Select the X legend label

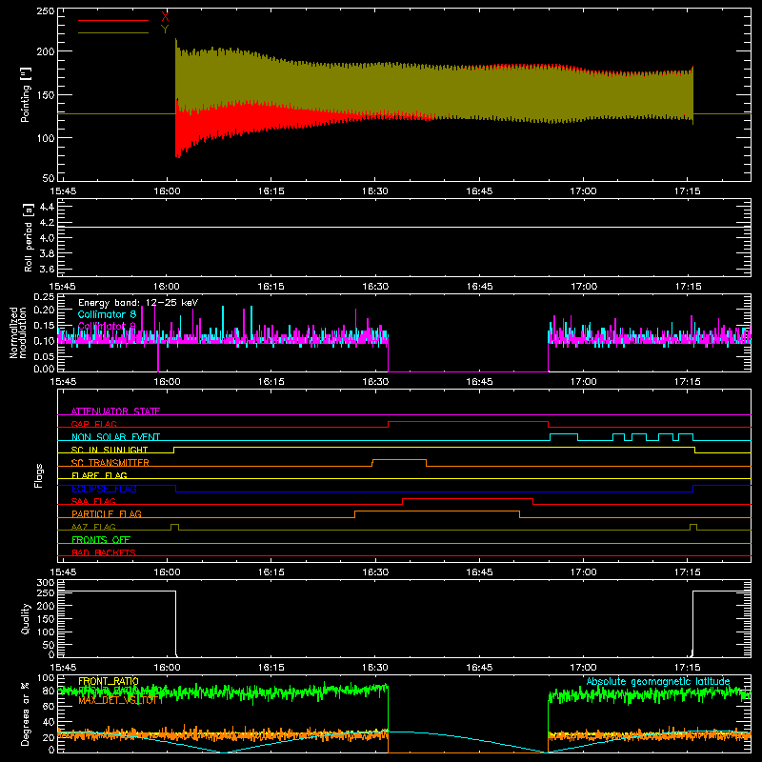point(165,17)
